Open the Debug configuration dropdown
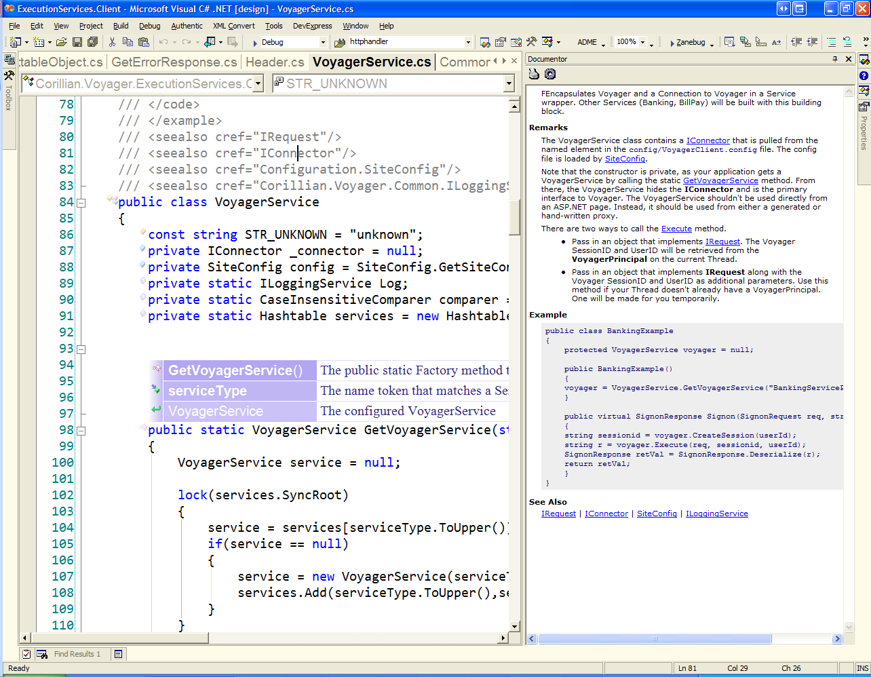The height and width of the screenshot is (677, 871). 323,42
